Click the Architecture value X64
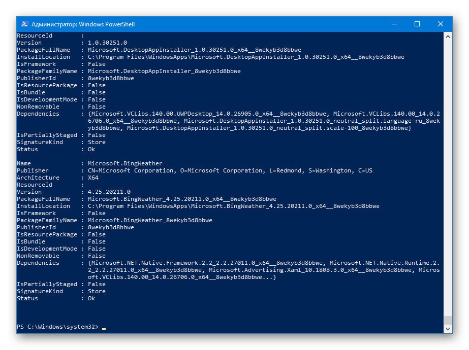469x350 pixels. point(93,178)
